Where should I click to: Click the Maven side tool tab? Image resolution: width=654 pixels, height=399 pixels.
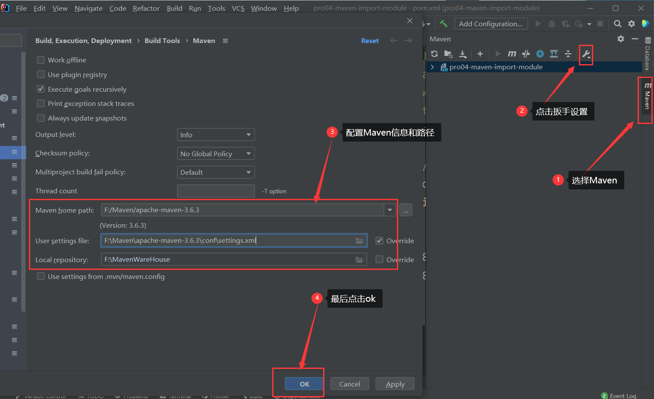[647, 96]
